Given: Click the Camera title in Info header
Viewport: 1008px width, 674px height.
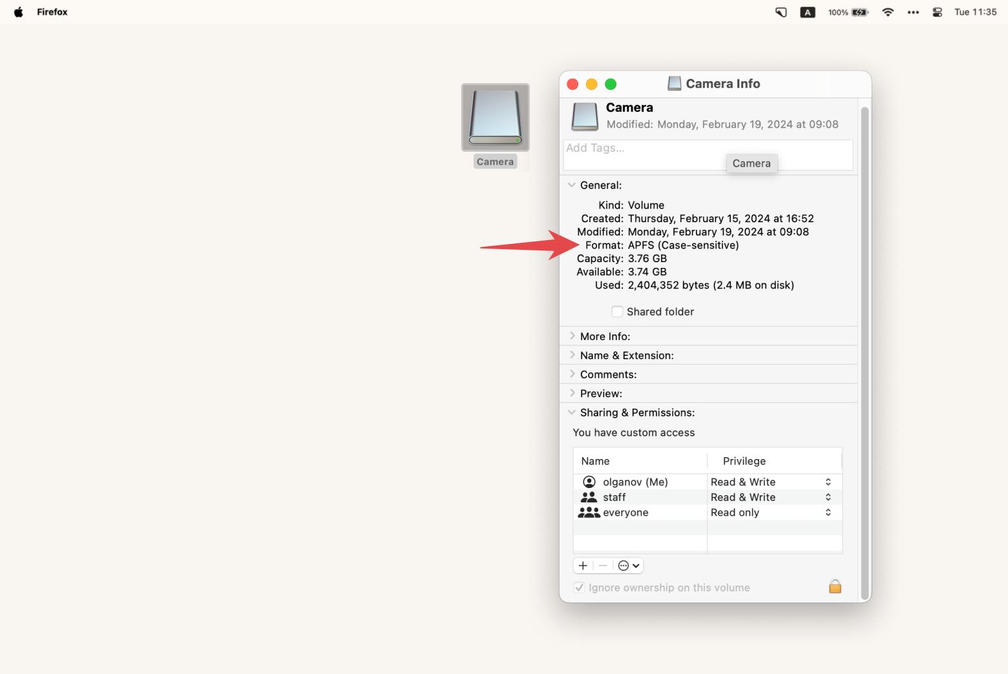Looking at the screenshot, I should coord(629,107).
